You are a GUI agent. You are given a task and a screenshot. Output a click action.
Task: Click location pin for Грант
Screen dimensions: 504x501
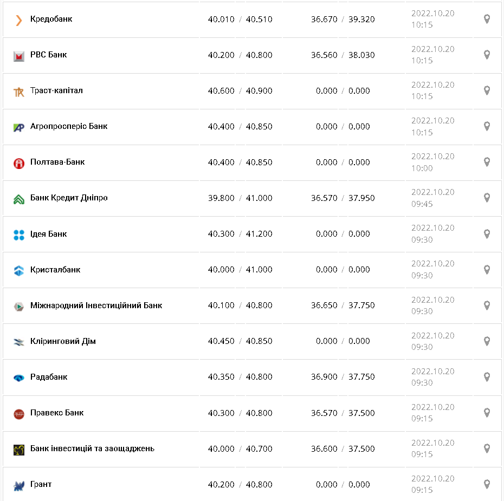point(487,484)
